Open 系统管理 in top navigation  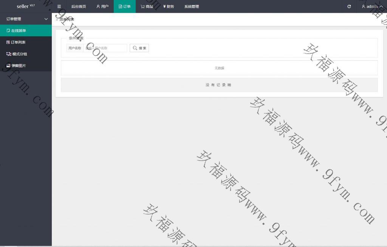(192, 6)
